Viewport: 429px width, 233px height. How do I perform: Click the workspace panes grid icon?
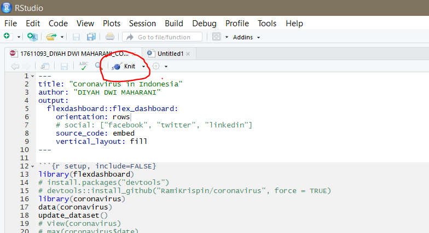tap(217, 37)
